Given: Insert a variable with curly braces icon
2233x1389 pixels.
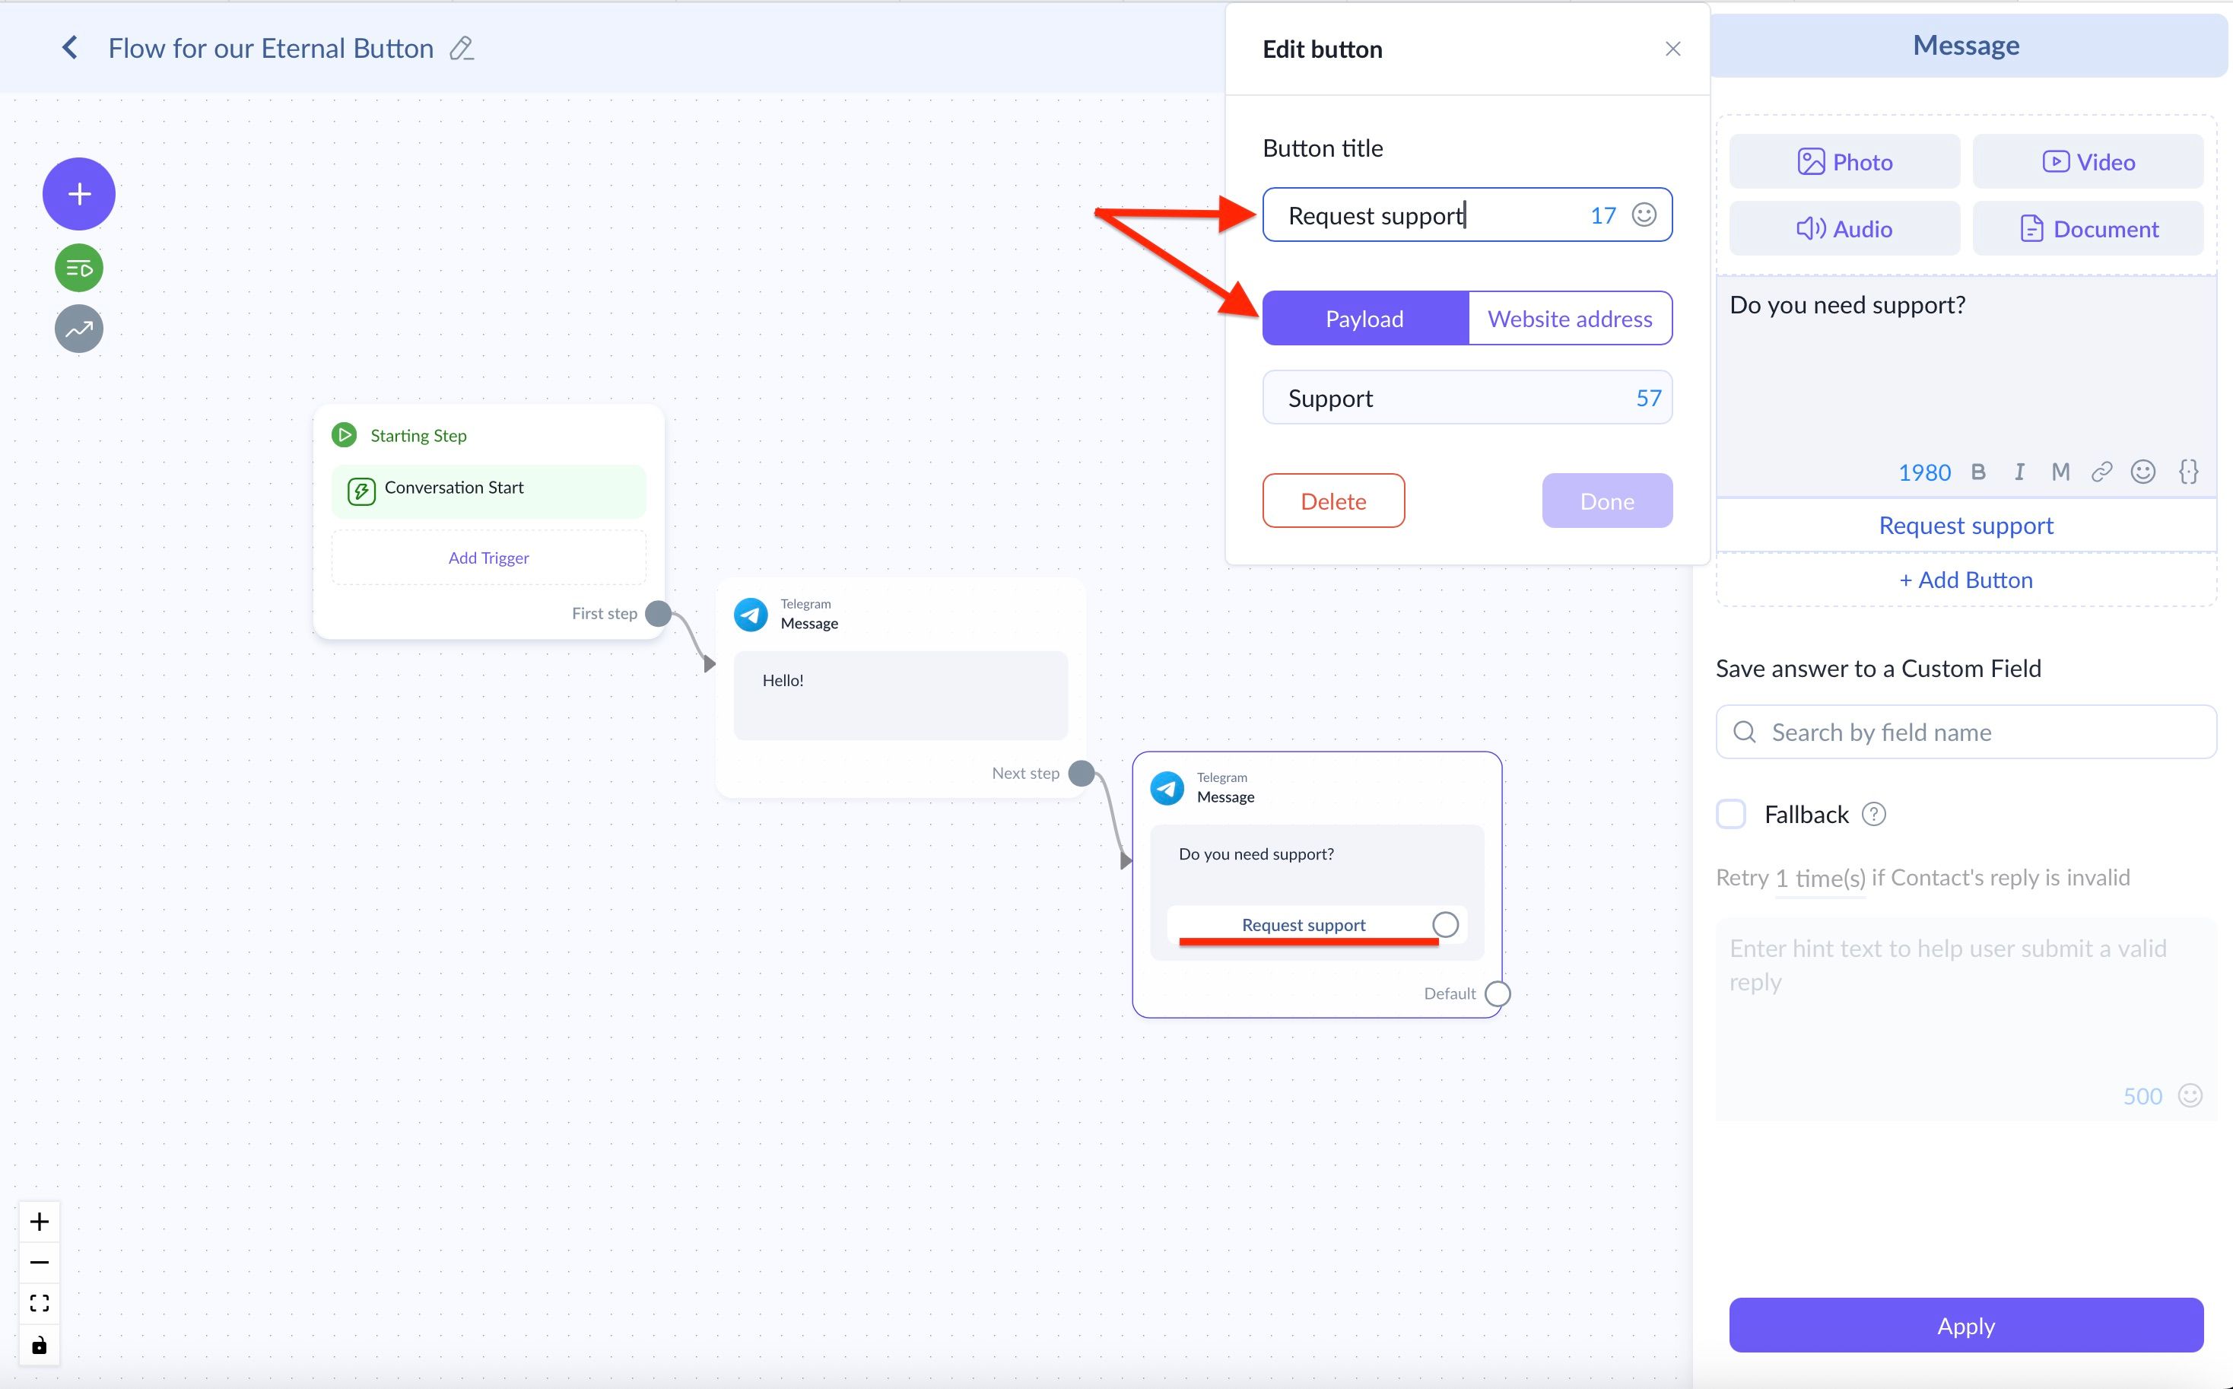Looking at the screenshot, I should (2188, 472).
